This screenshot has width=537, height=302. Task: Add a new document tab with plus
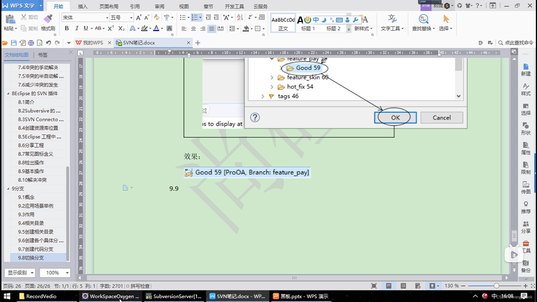coord(198,43)
